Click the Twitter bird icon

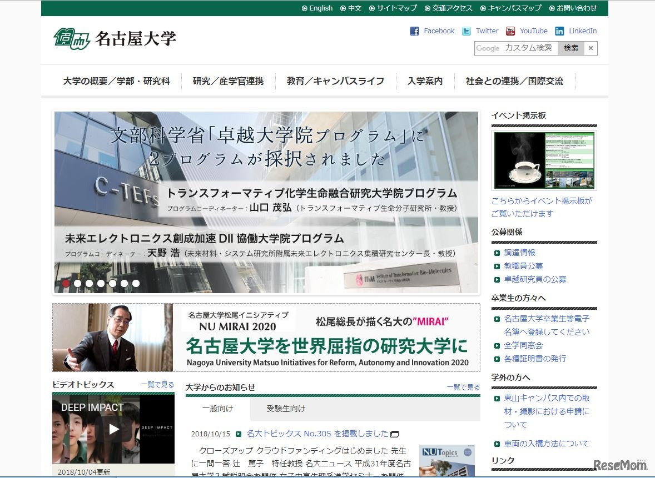click(467, 31)
